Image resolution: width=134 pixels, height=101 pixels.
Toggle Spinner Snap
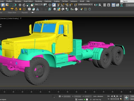71,5
